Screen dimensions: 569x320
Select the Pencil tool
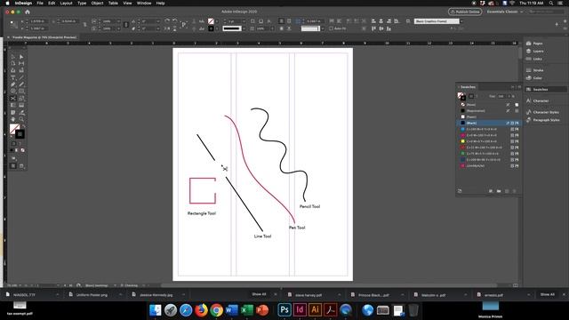pyautogui.click(x=21, y=84)
